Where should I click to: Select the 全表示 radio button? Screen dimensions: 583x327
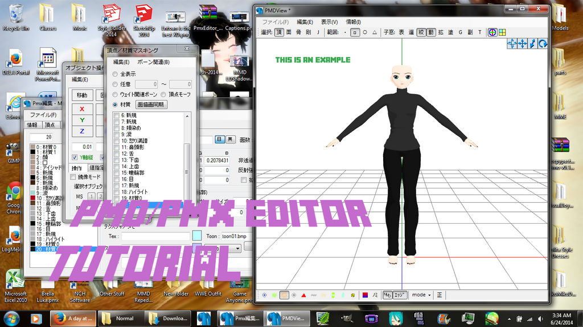click(x=114, y=74)
